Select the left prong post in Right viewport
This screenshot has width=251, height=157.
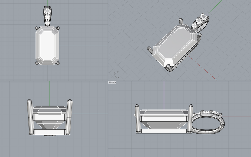tap(137, 118)
